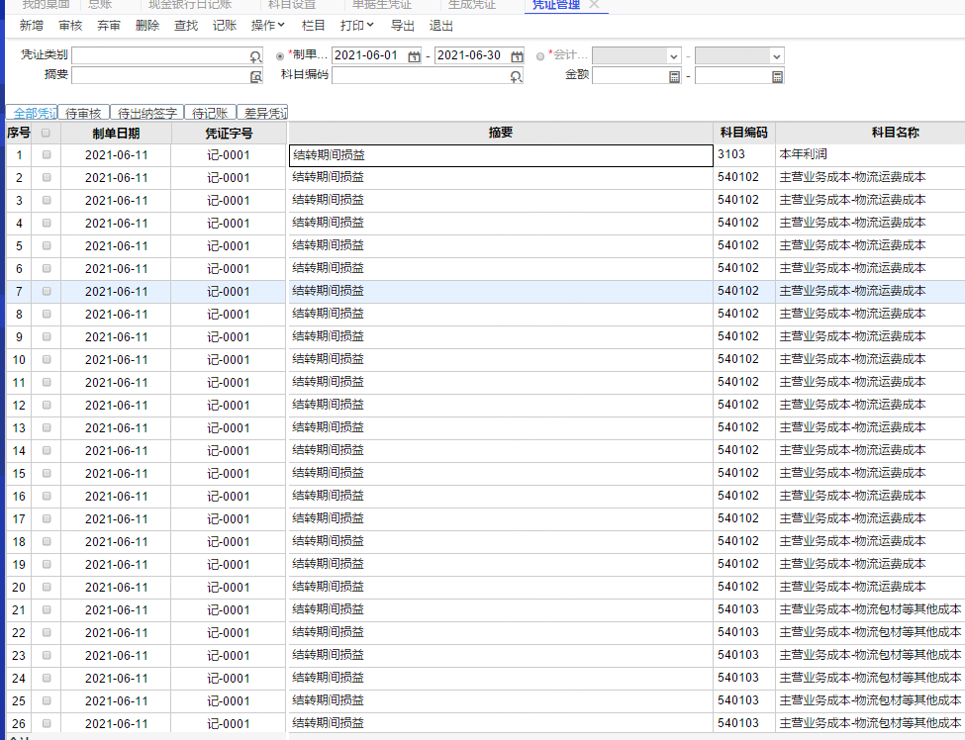The width and height of the screenshot is (965, 740).
Task: Select row 21 科目编码 540103 cell
Action: pos(744,610)
